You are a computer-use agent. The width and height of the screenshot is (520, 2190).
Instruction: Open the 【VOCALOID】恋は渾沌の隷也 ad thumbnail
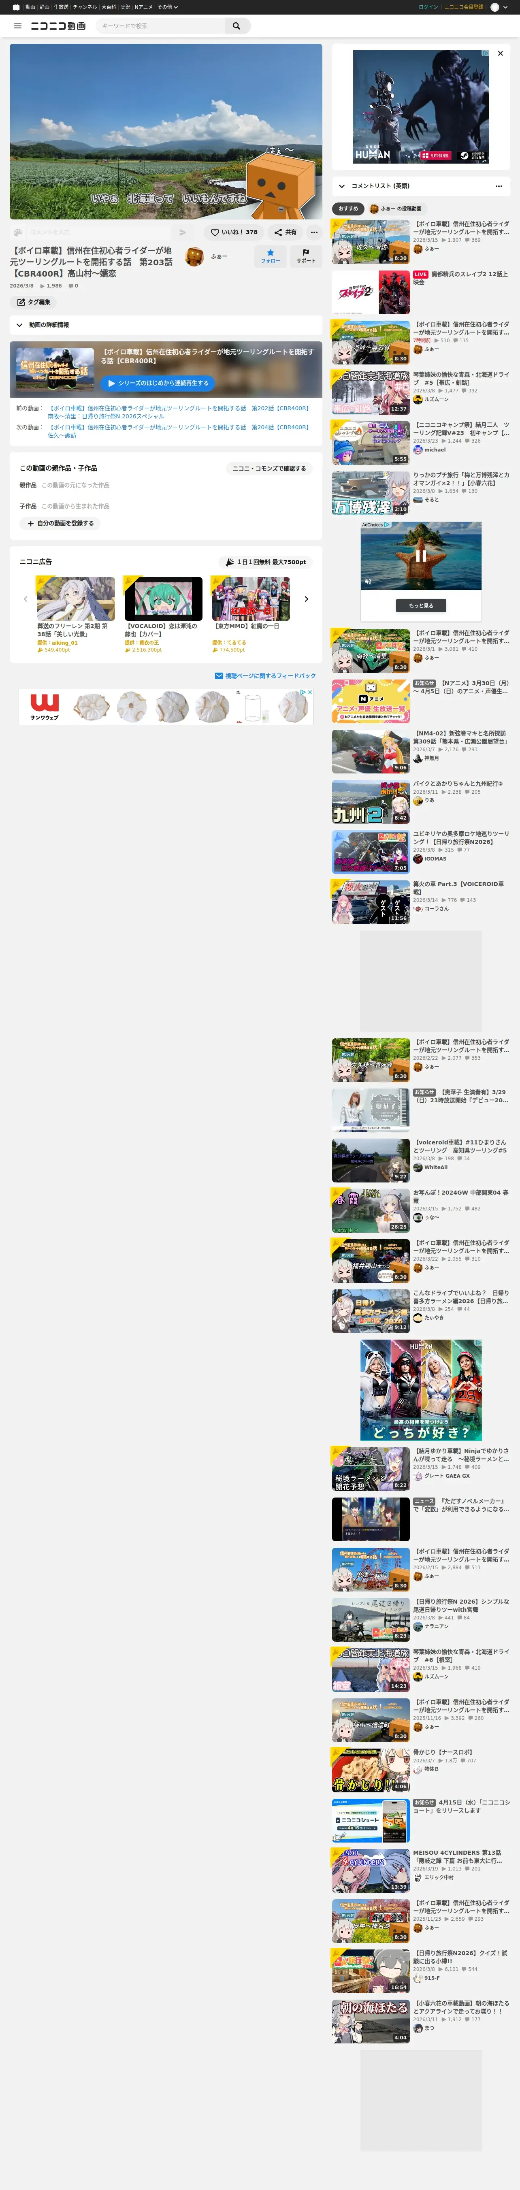(163, 599)
